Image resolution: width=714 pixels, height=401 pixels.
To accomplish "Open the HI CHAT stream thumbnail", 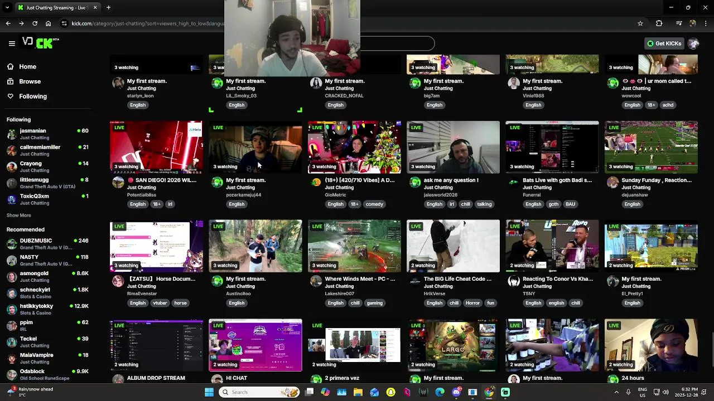I will [x=255, y=345].
